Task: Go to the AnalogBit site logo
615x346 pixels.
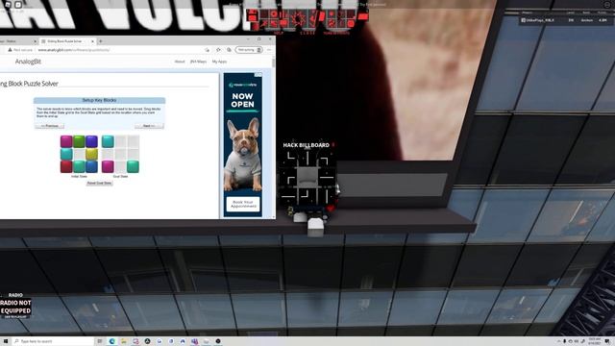Action: [x=28, y=62]
